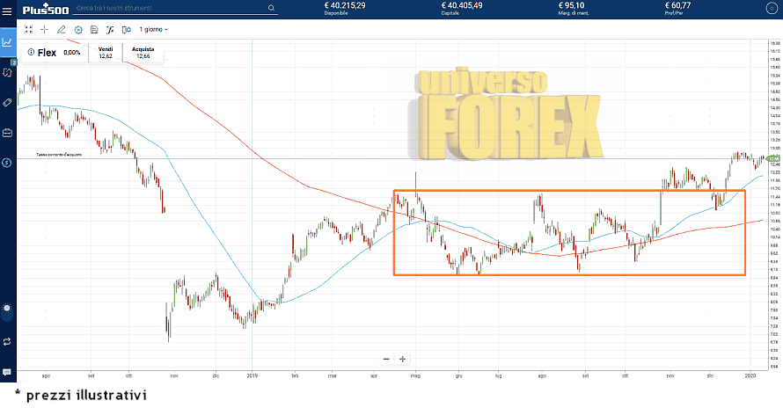
Task: Click the fullscreen expand chart icon
Action: tap(28, 29)
